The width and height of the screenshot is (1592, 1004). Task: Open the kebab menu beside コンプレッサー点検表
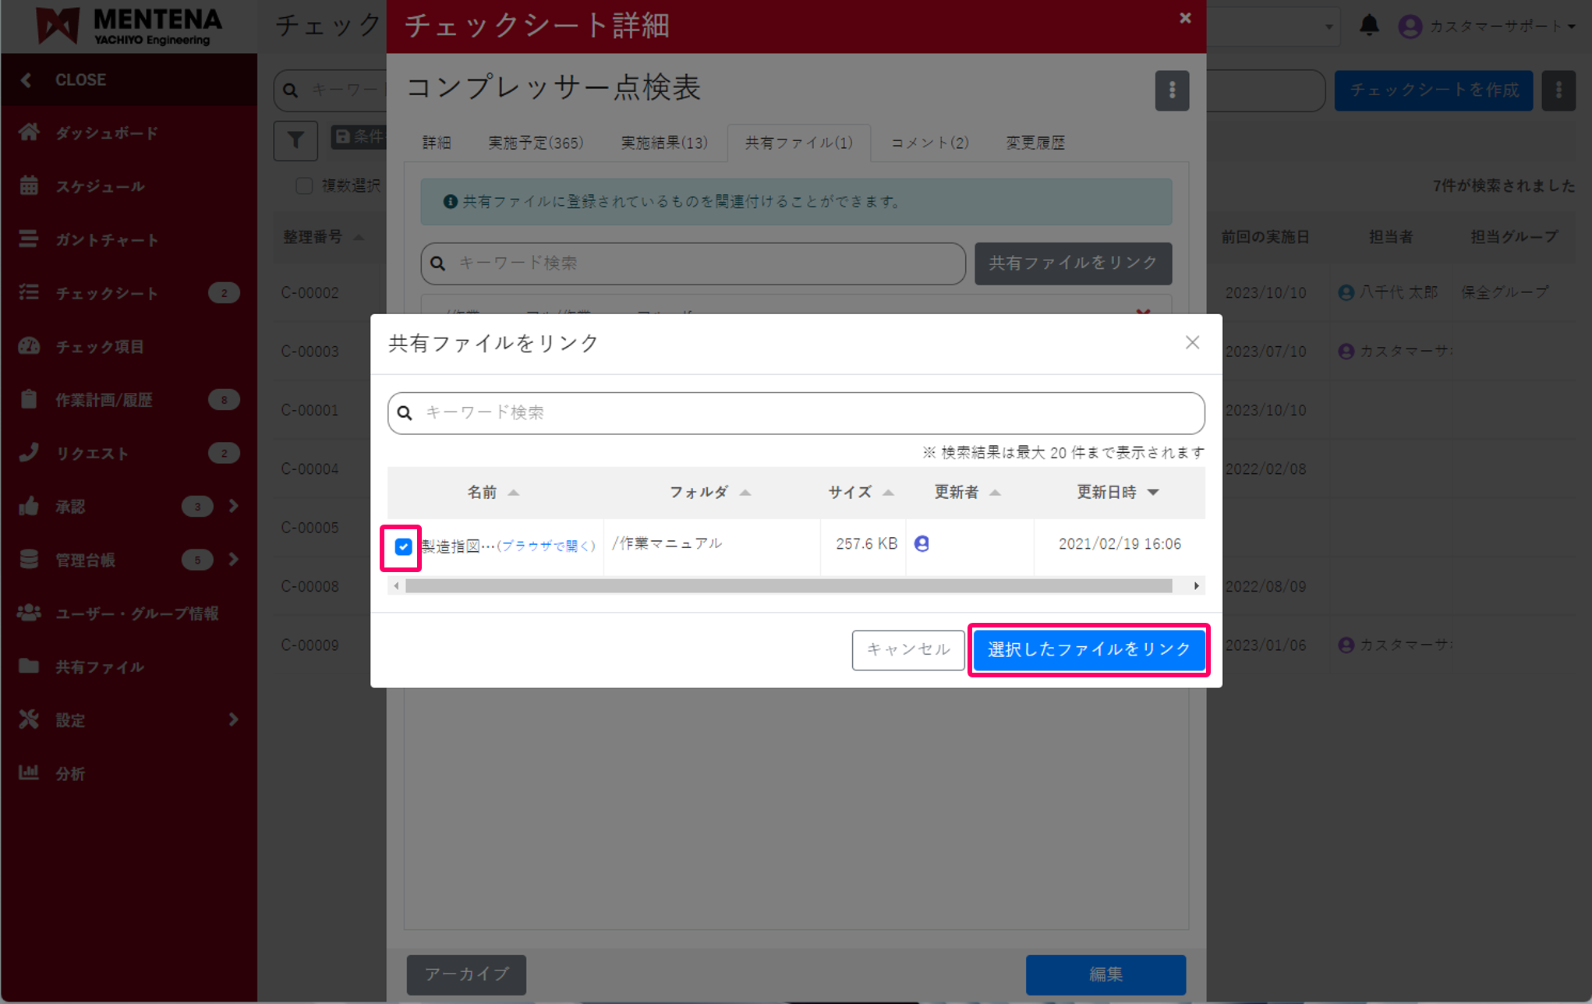(1172, 90)
